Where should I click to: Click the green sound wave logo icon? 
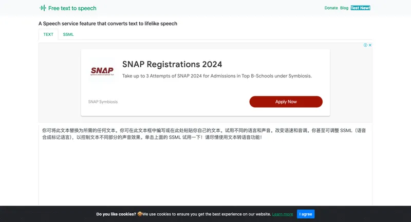(x=43, y=8)
